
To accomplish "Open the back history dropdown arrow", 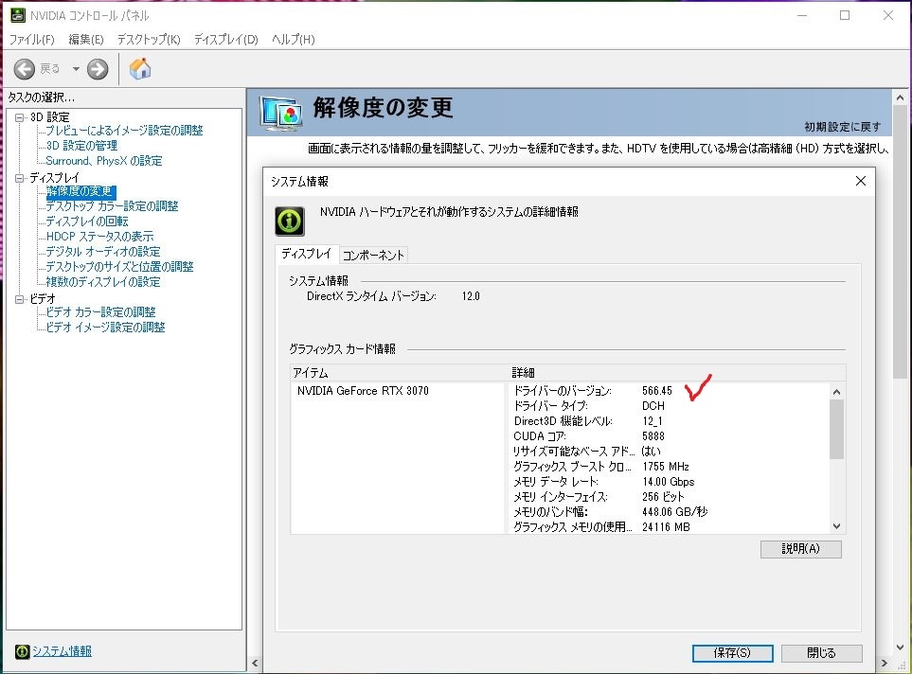I will pos(76,69).
